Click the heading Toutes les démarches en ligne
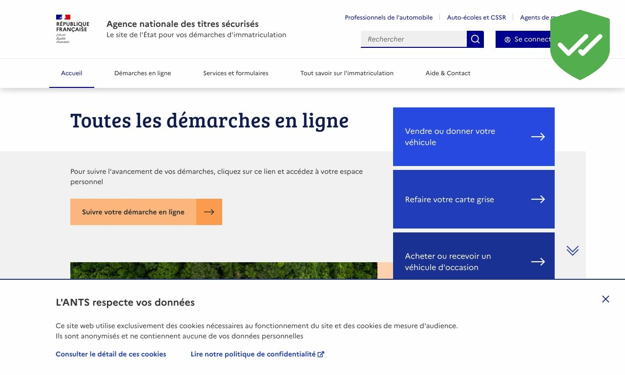 point(209,120)
